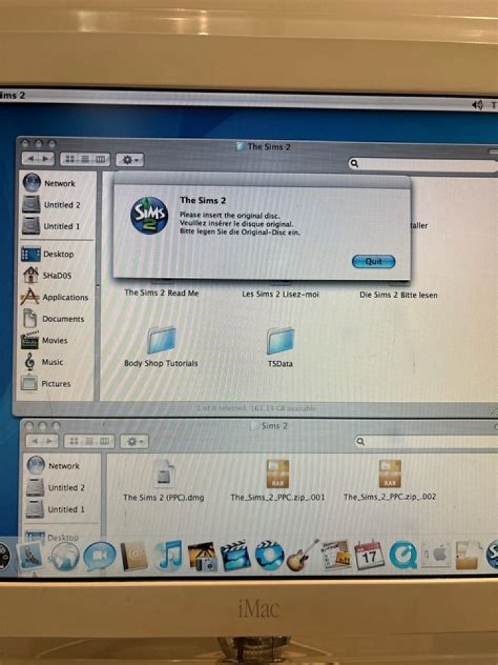Switch upper Finder window to list view
Image resolution: width=498 pixels, height=665 pixels.
pos(85,160)
